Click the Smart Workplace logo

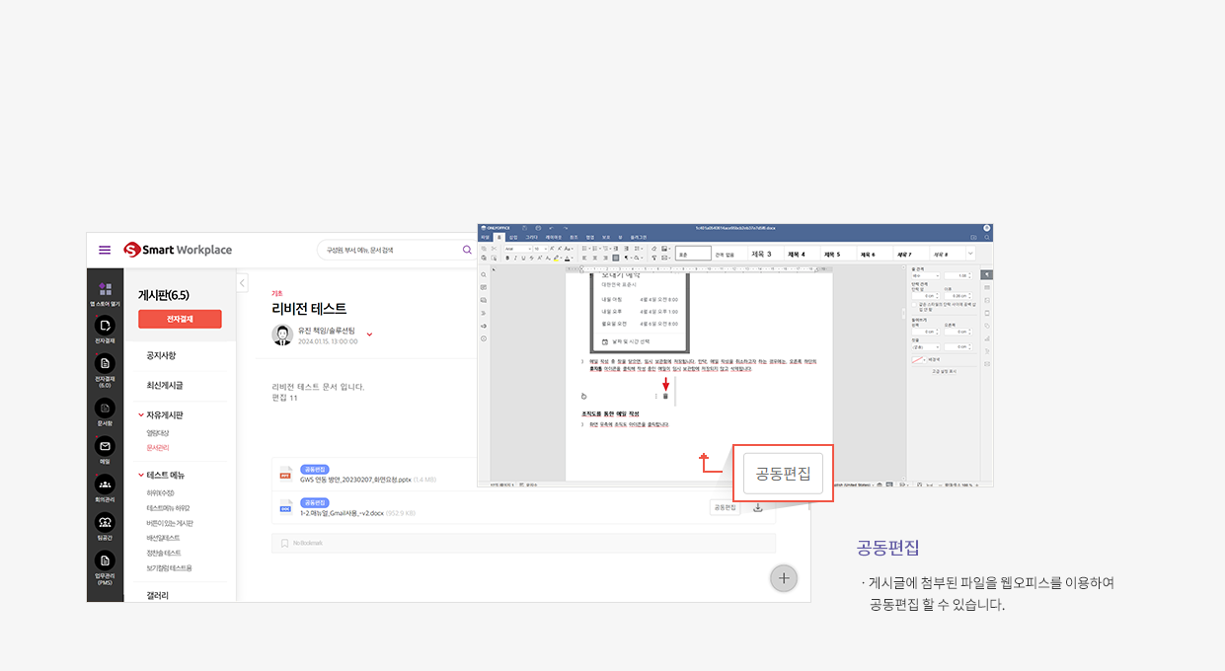coord(178,250)
